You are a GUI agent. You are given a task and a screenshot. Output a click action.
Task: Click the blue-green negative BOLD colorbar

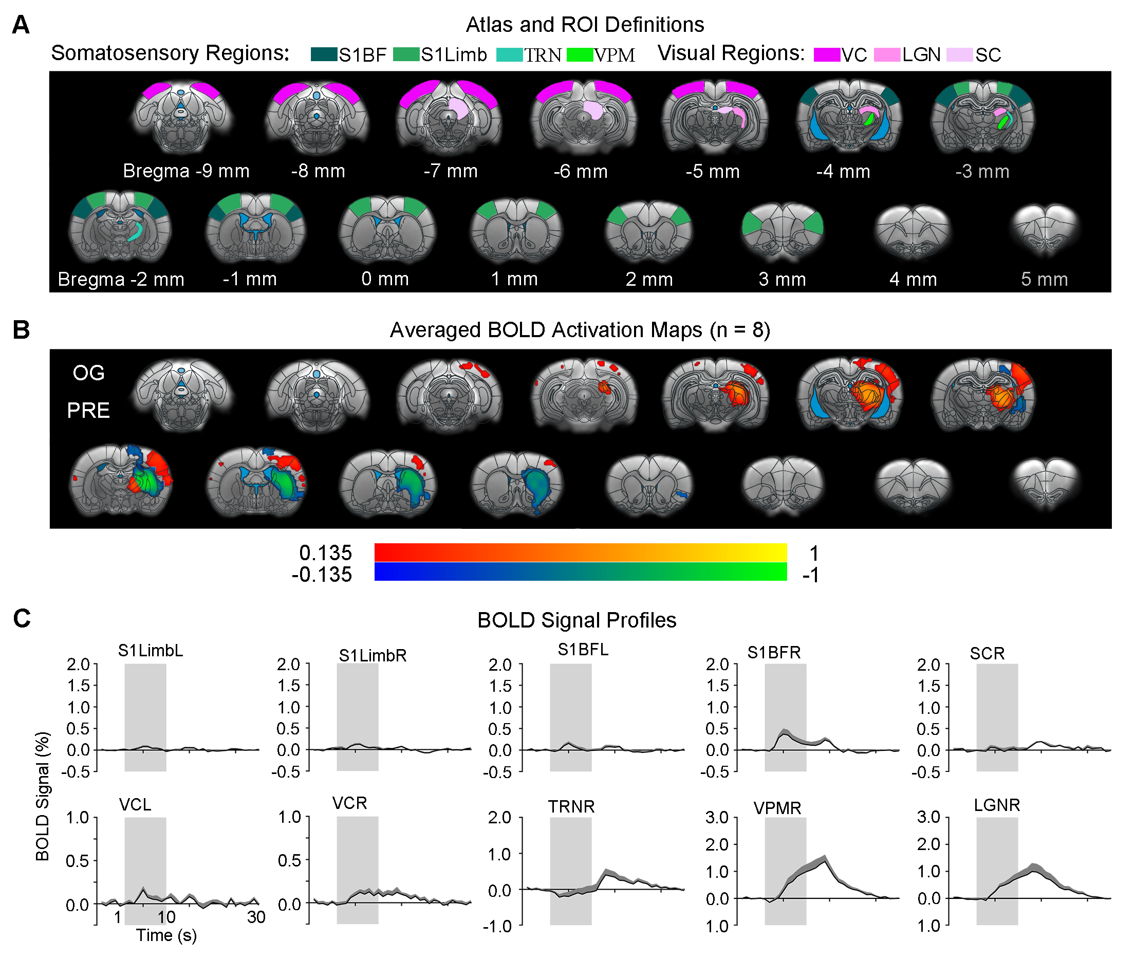coord(580,571)
